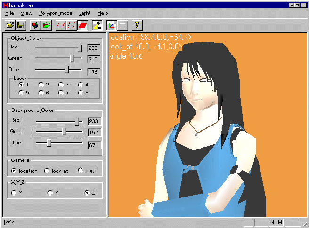Select Layer 1 radio button

[21, 85]
